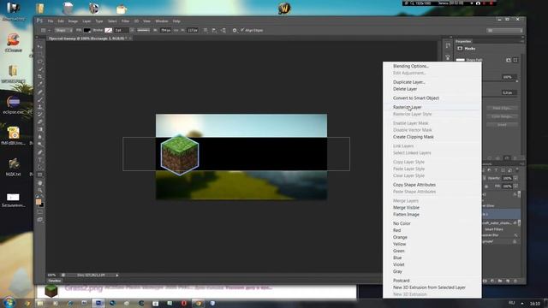This screenshot has height=308, width=548.
Task: Open the Filter menu
Action: coord(125,21)
